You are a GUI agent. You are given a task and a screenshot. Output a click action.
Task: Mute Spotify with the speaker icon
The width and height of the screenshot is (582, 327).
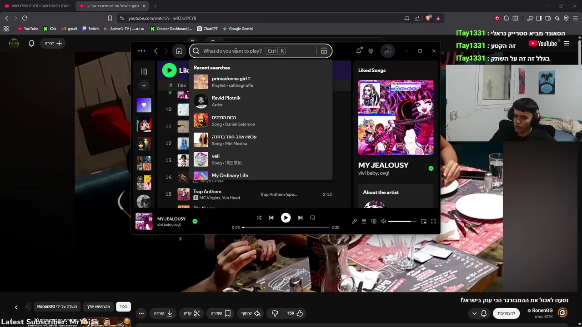tap(383, 221)
